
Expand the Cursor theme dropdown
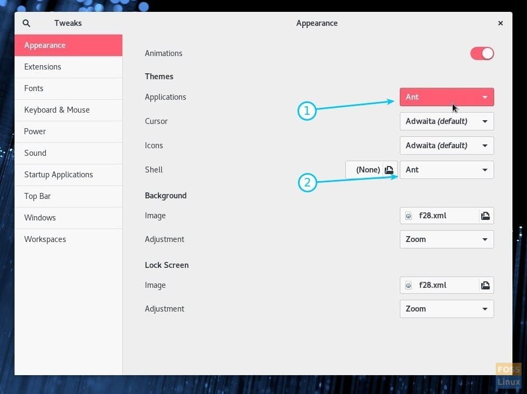447,121
